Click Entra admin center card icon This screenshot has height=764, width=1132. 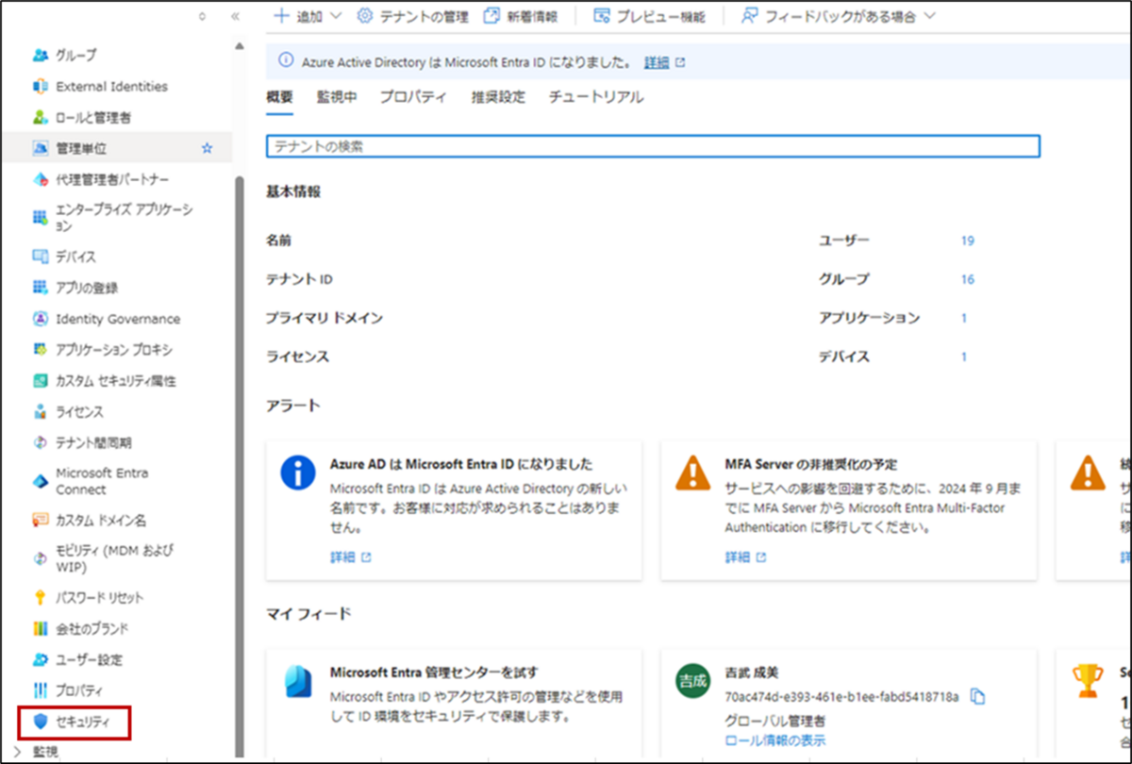tap(298, 681)
